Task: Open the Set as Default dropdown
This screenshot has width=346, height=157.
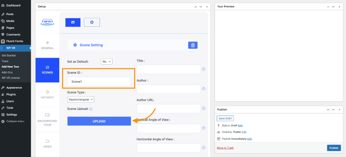Action: (106, 61)
